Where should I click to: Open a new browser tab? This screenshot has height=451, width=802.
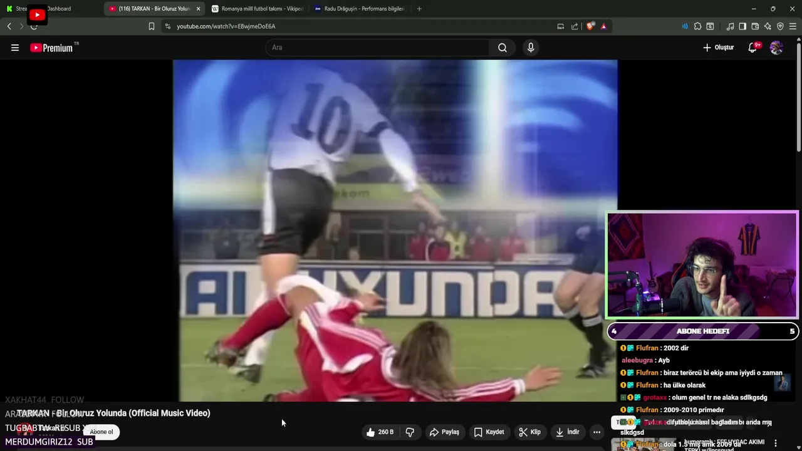(x=419, y=9)
